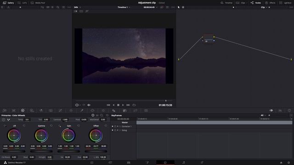Screen dimensions: 294x165
Task: Click the auto balance icon
Action: 4,120
